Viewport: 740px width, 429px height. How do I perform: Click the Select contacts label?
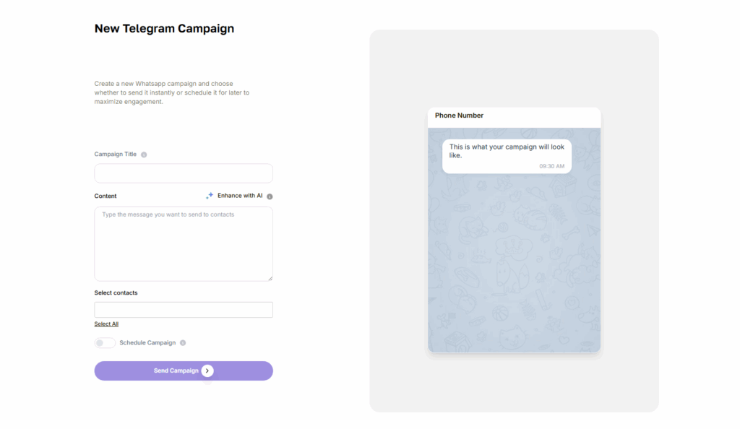(x=116, y=292)
